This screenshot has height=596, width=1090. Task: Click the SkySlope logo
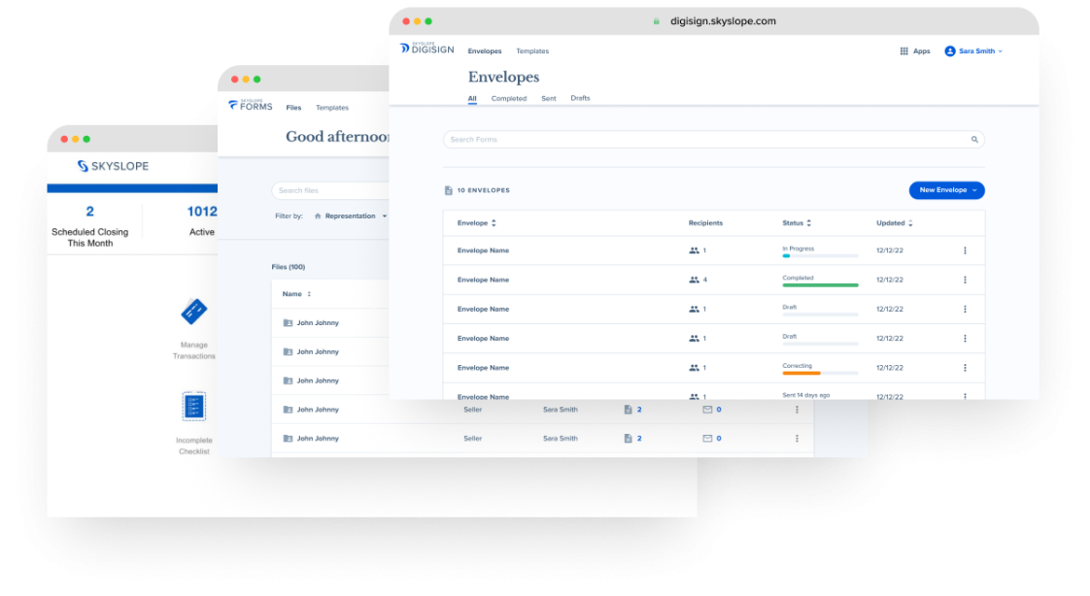tap(113, 166)
